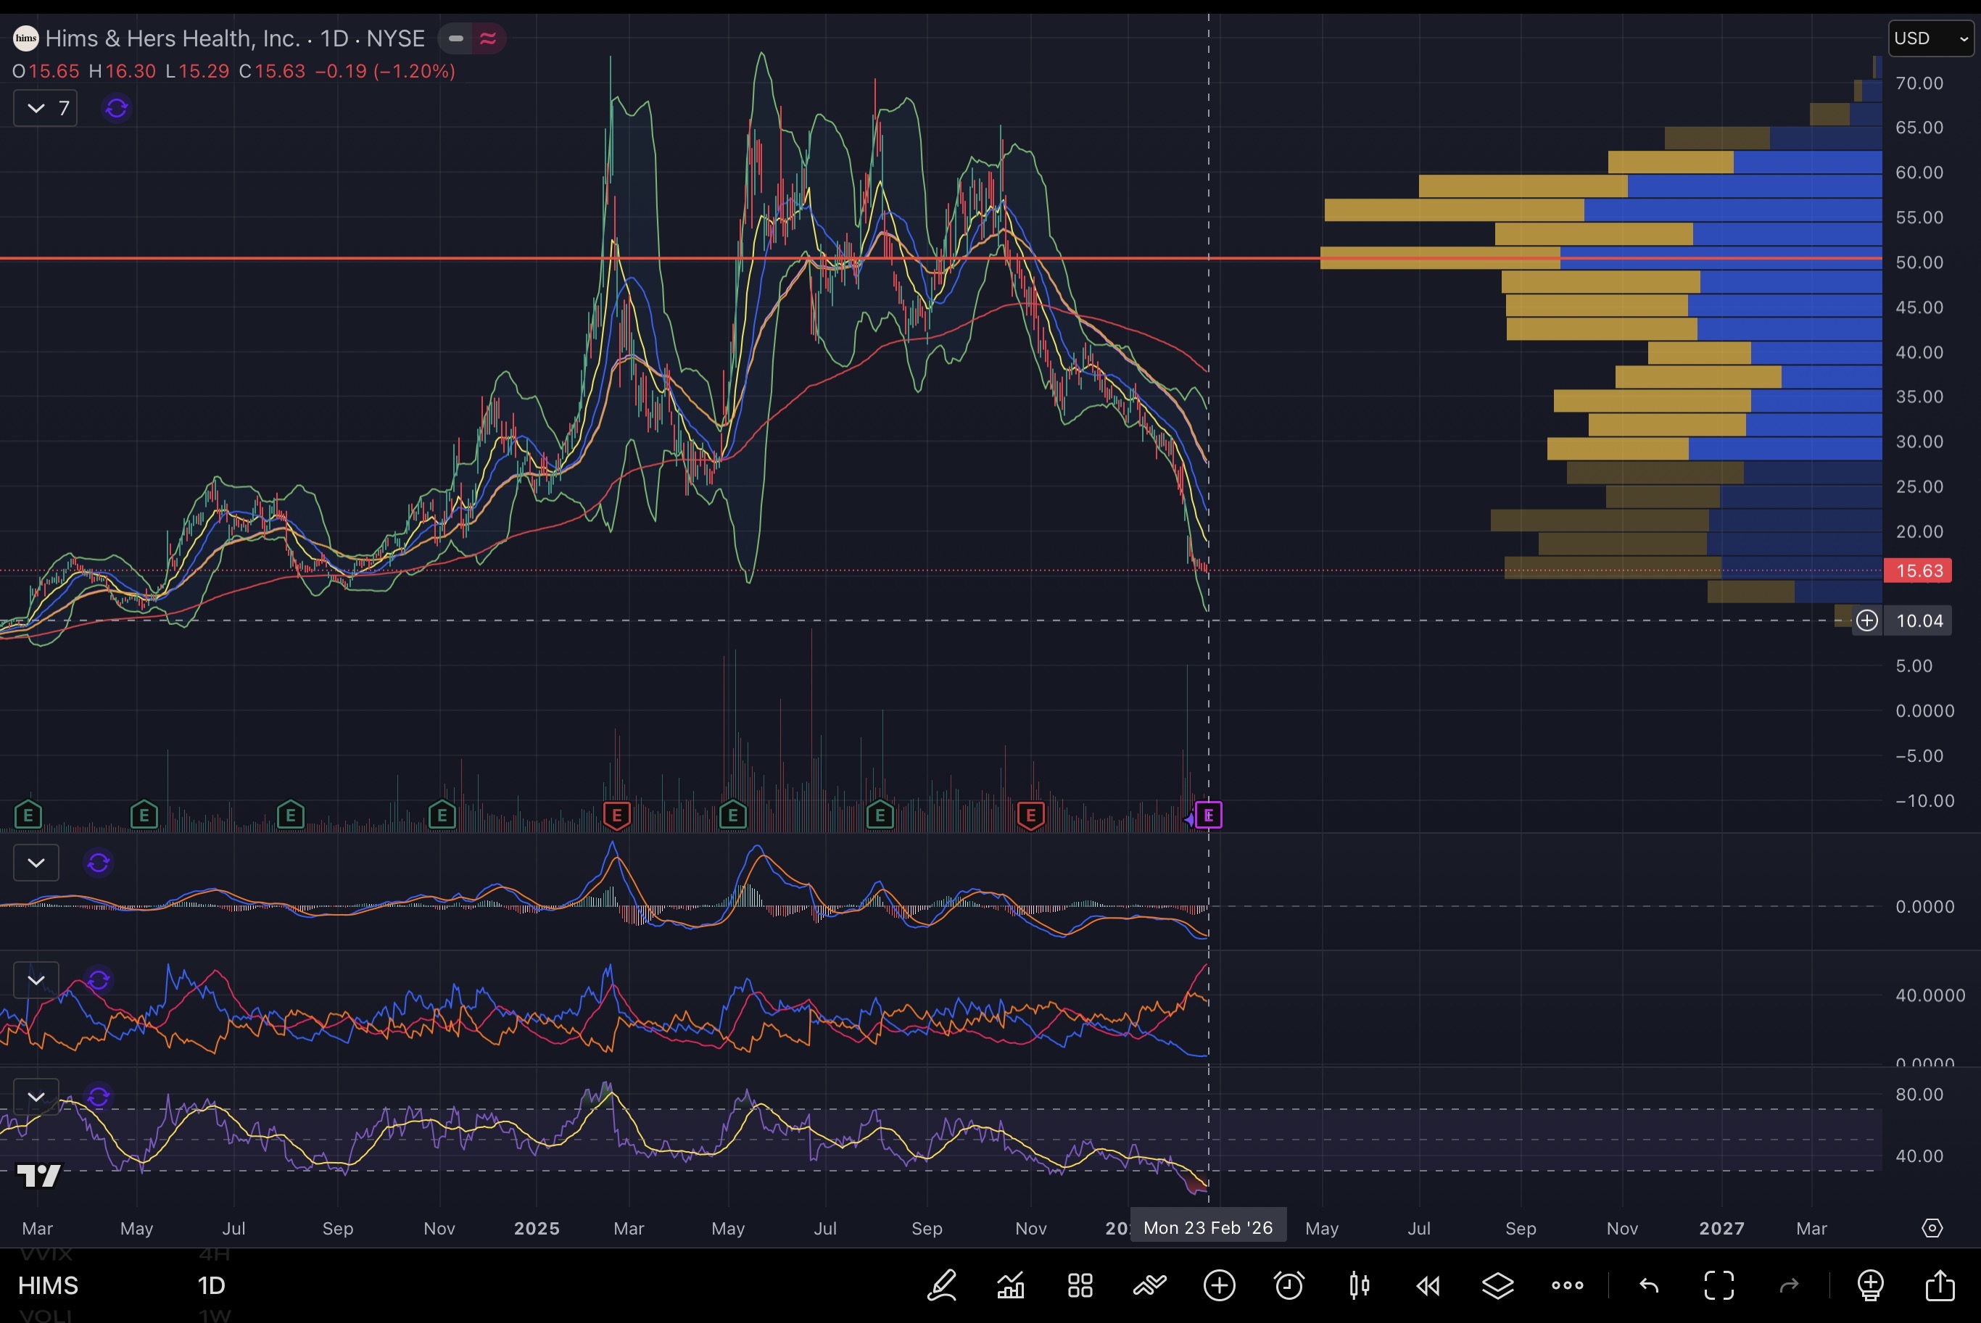Screen dimensions: 1981x1323
Task: Click the share export icon
Action: pyautogui.click(x=1940, y=1285)
